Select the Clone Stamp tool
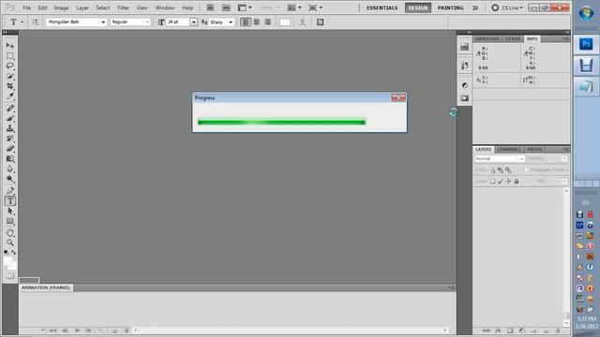 pyautogui.click(x=10, y=128)
